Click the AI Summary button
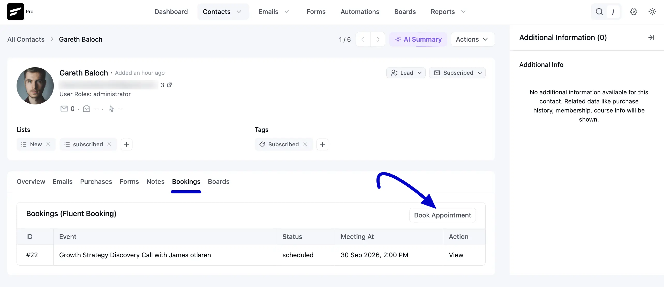Viewport: 664px width, 287px height. coord(418,39)
